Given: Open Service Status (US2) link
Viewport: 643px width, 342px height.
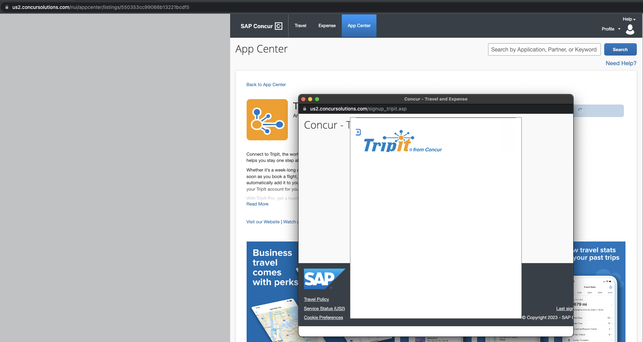Looking at the screenshot, I should click(324, 309).
